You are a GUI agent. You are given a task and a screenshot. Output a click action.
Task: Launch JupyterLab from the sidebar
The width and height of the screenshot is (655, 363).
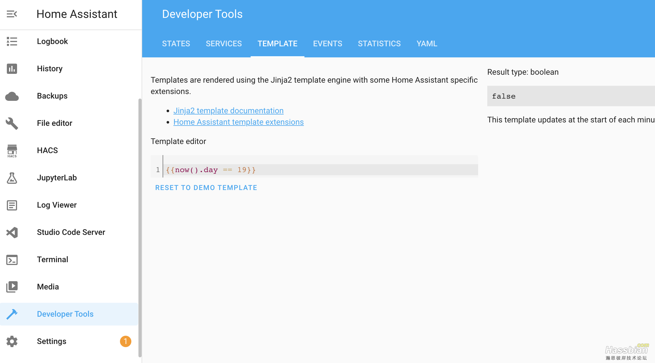(x=69, y=178)
